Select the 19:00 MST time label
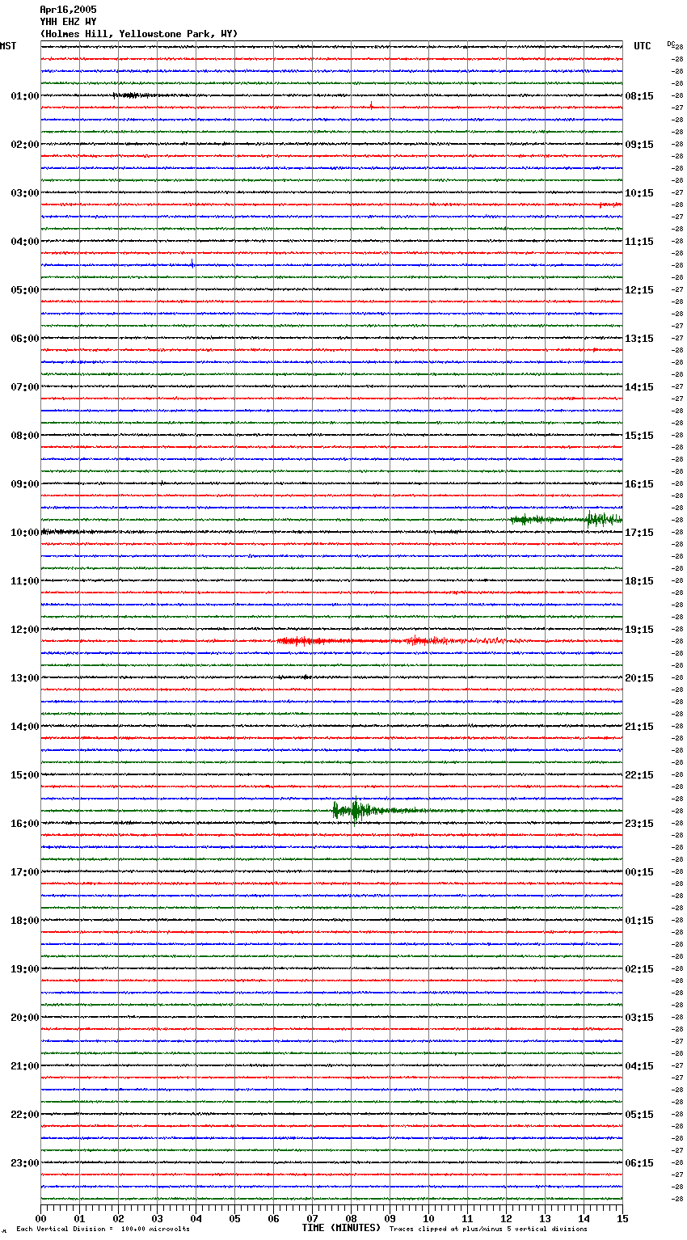Screen dimensions: 687x1240 (25, 969)
